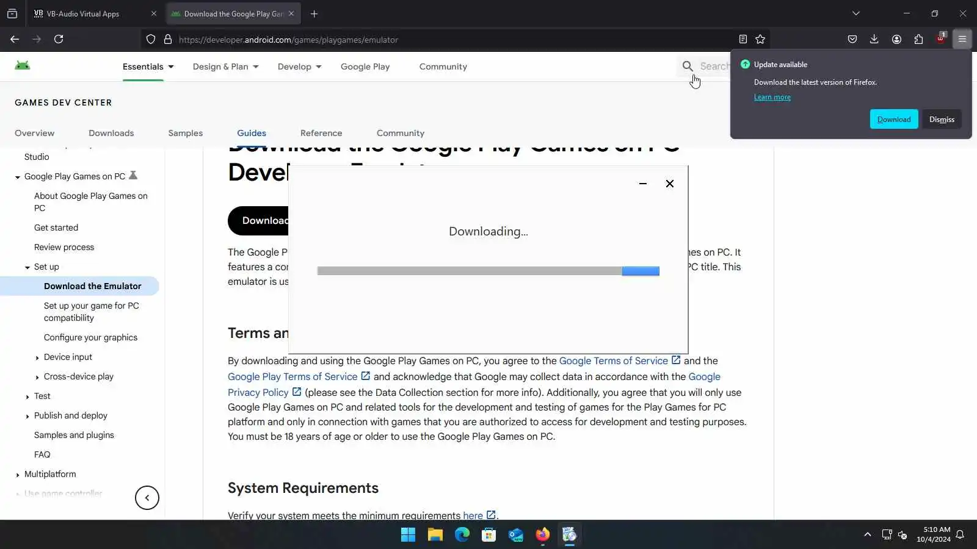The image size is (977, 549).
Task: Close the VB-Audio Virtual Apps tab
Action: (153, 13)
